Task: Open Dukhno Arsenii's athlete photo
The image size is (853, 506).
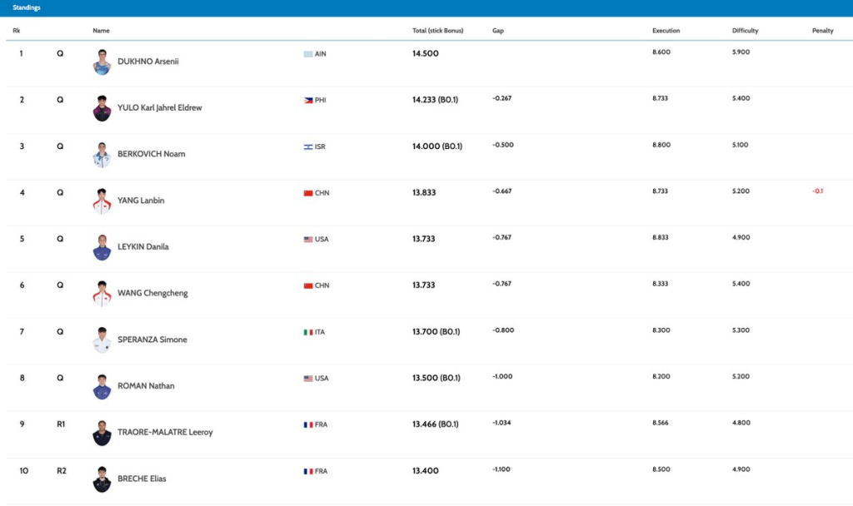Action: [x=102, y=62]
